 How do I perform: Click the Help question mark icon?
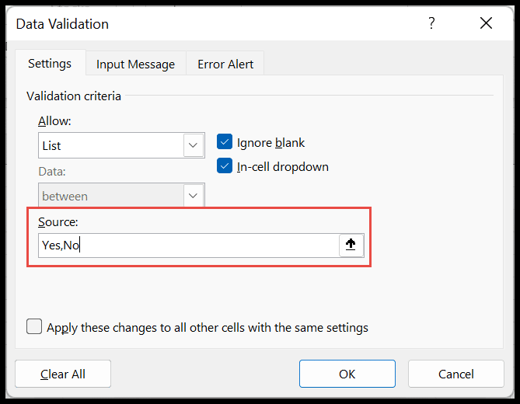pyautogui.click(x=431, y=23)
